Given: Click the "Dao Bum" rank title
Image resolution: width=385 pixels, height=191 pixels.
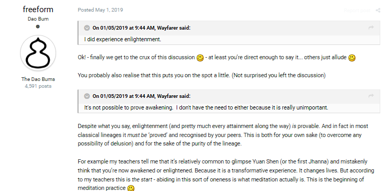Looking at the screenshot, I should (38, 19).
